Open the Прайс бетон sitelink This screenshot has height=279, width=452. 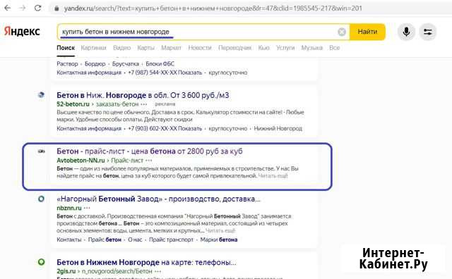[105, 240]
